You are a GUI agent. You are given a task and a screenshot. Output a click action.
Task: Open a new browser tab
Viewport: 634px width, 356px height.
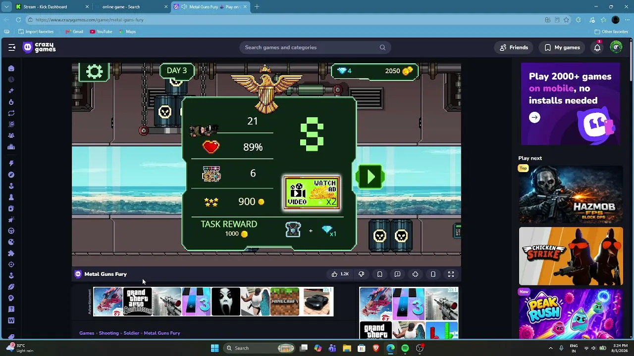(x=257, y=7)
